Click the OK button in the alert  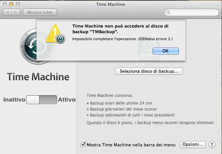[x=166, y=51]
